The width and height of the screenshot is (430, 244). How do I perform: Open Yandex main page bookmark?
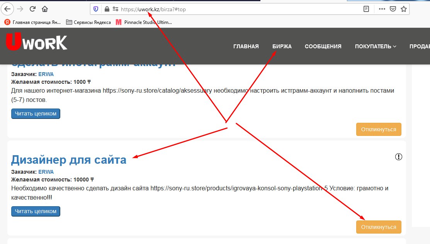point(32,22)
